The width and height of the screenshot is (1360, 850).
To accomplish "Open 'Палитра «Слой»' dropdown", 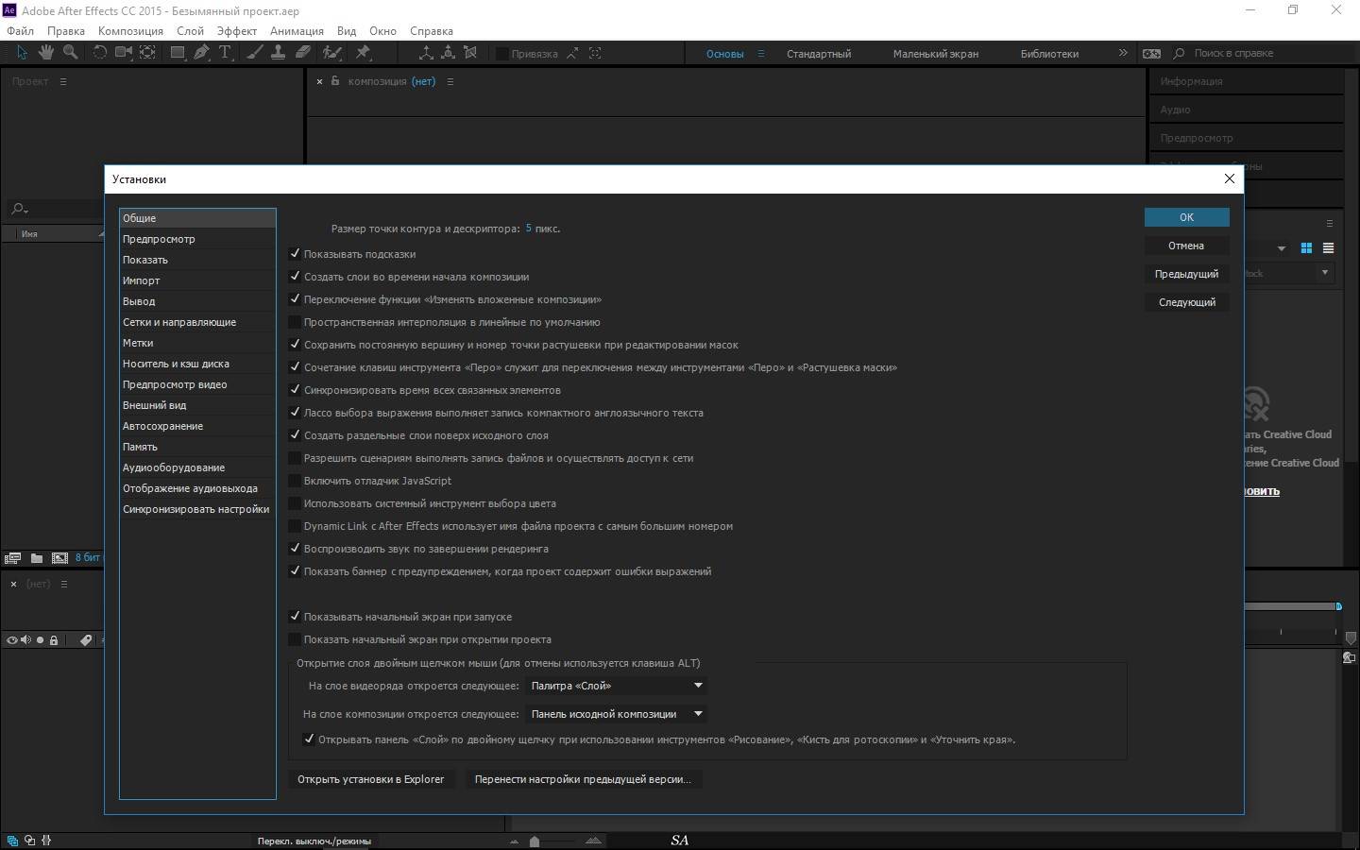I will click(x=617, y=686).
